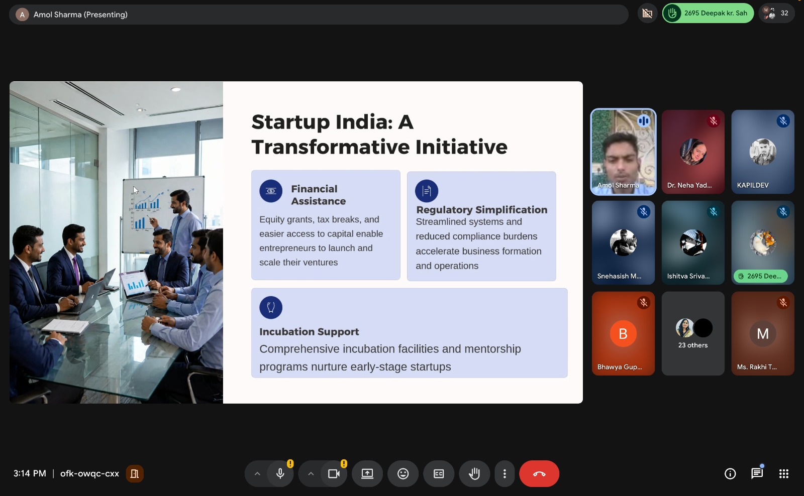This screenshot has width=804, height=496.
Task: Click the time display 3:14 PM
Action: click(x=30, y=473)
